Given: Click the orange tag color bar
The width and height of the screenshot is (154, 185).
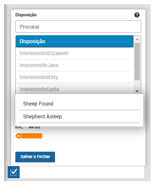Looking at the screenshot, I should 32,136.
